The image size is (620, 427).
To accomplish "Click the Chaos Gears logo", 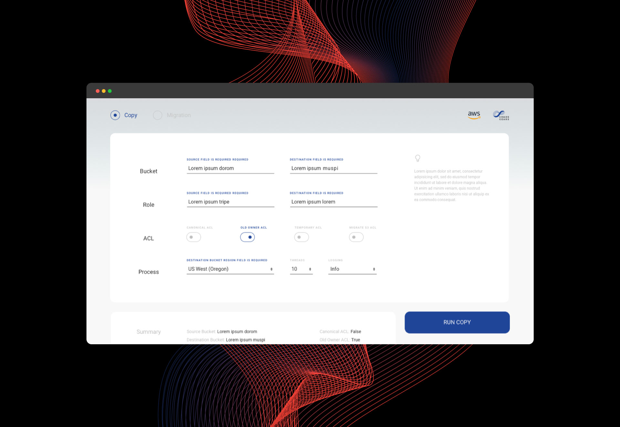I will click(x=501, y=115).
